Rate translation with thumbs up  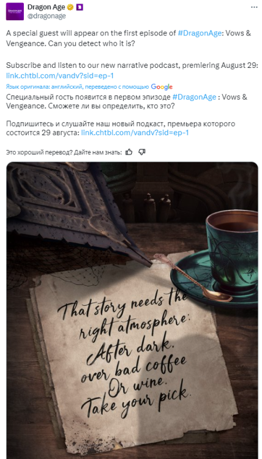click(x=129, y=152)
